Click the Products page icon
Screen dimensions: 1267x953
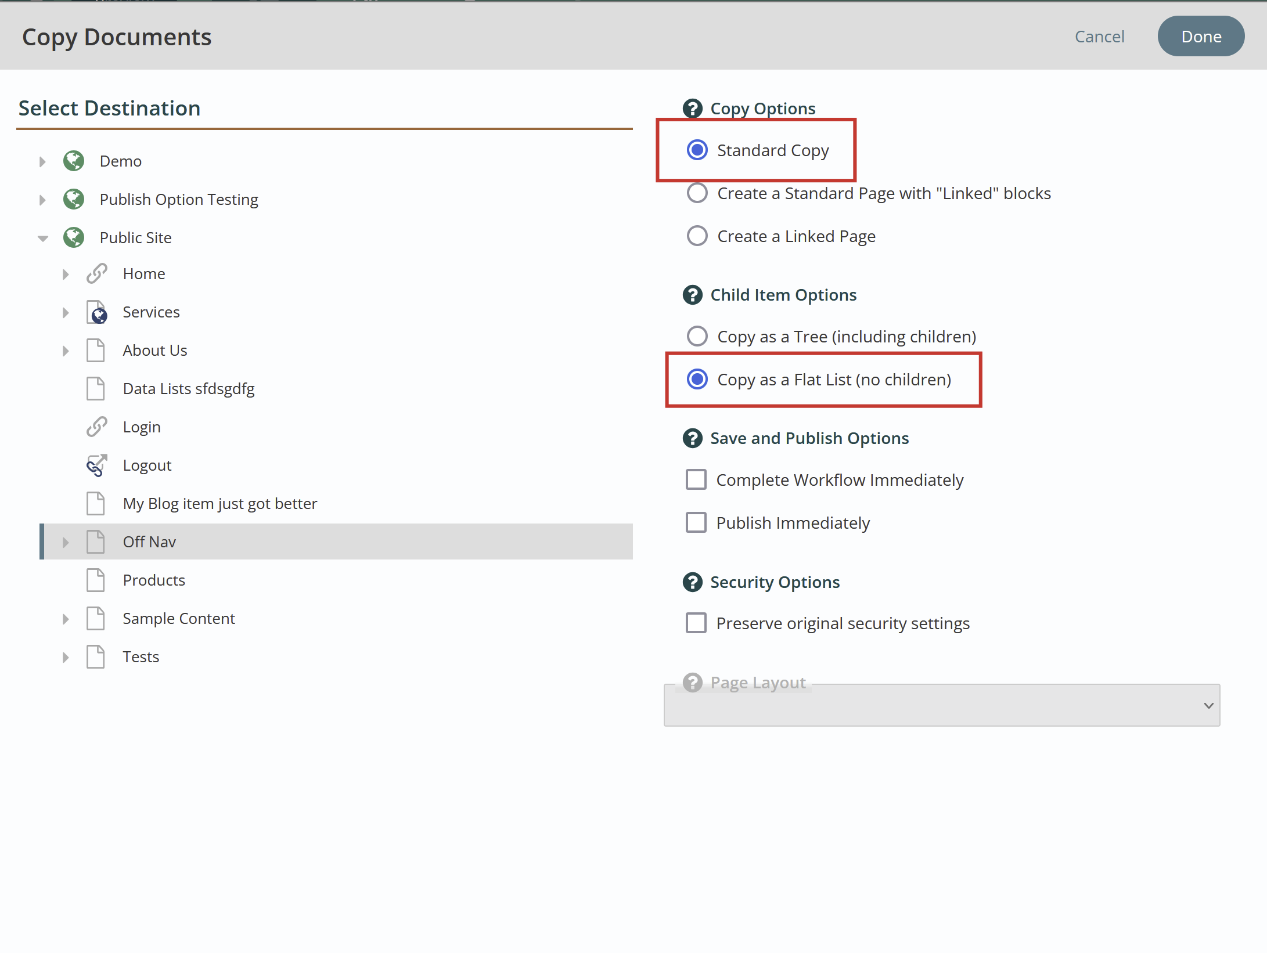tap(95, 580)
